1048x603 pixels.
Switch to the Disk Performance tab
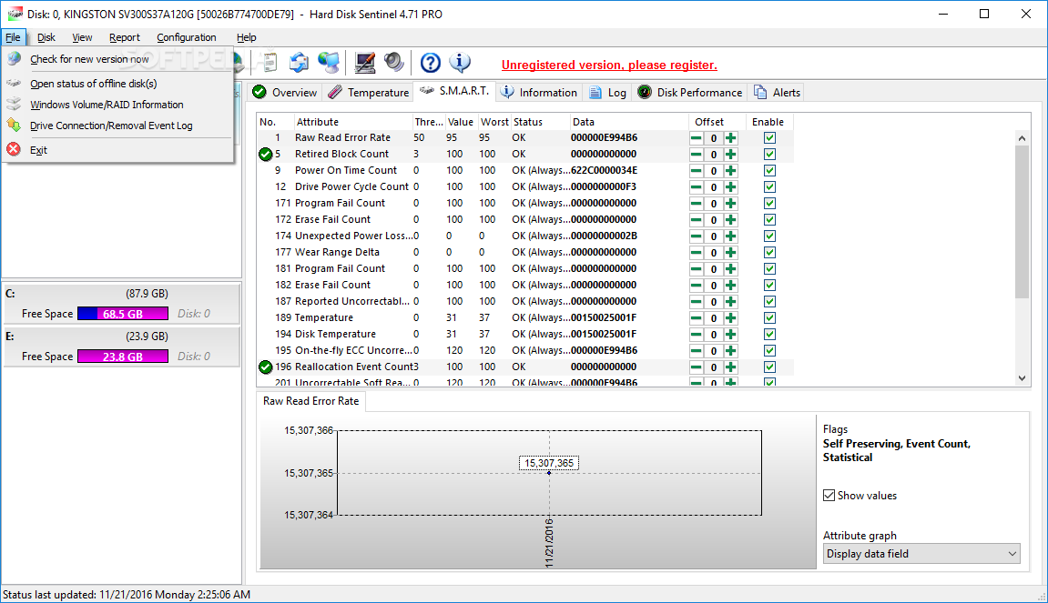(x=690, y=92)
